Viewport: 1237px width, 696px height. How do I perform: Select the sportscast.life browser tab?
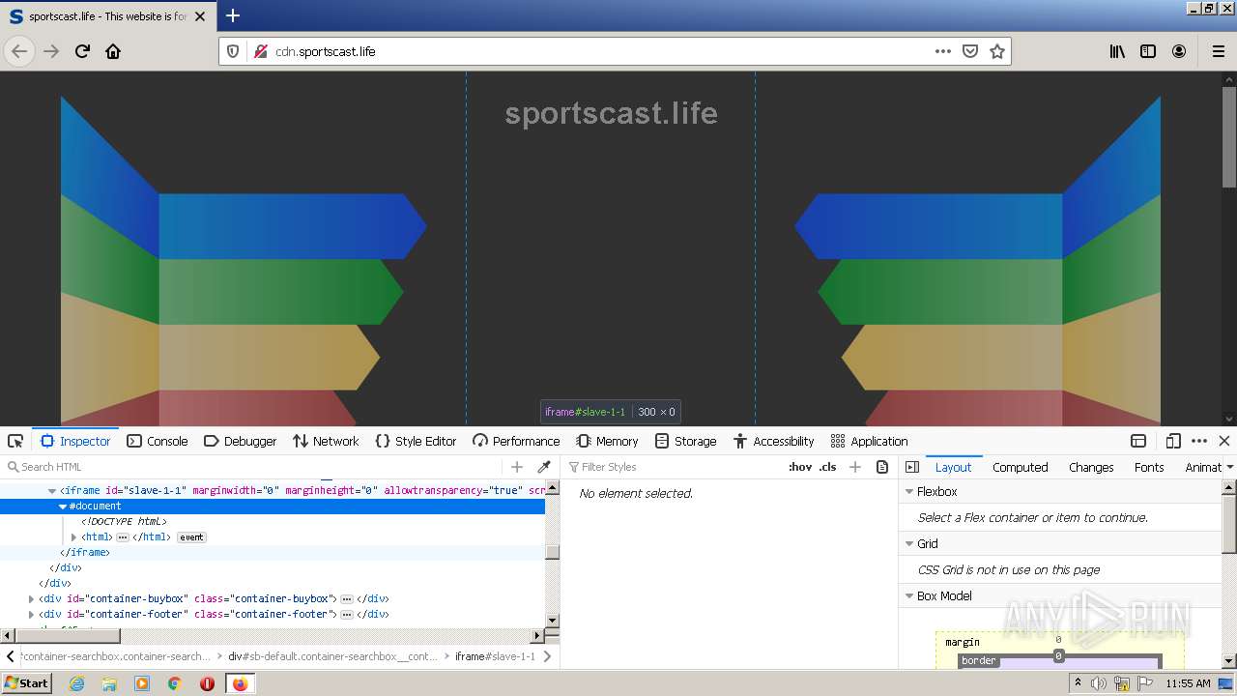[x=106, y=15]
